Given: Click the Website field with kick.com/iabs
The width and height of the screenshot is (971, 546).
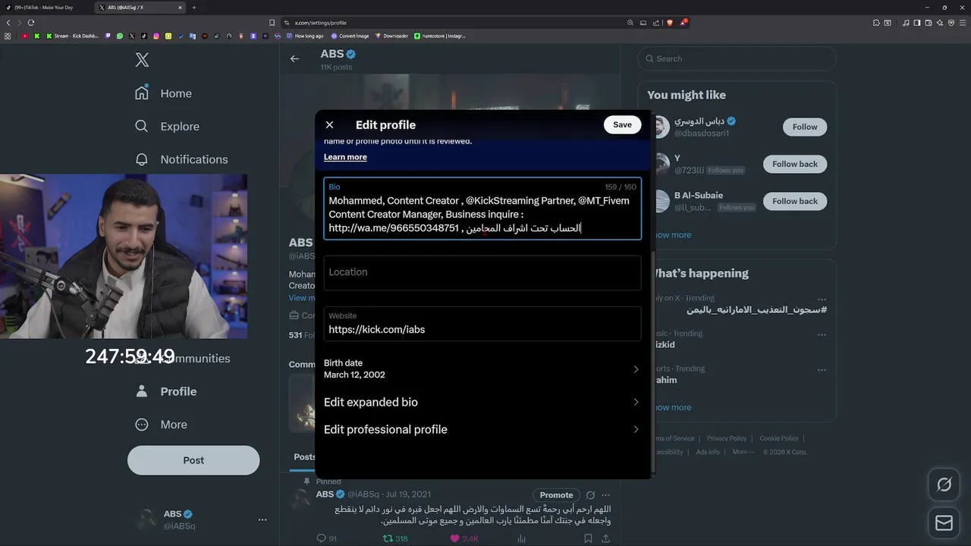Looking at the screenshot, I should tap(482, 324).
